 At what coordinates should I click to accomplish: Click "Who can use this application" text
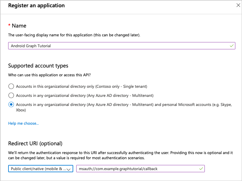click(x=49, y=75)
